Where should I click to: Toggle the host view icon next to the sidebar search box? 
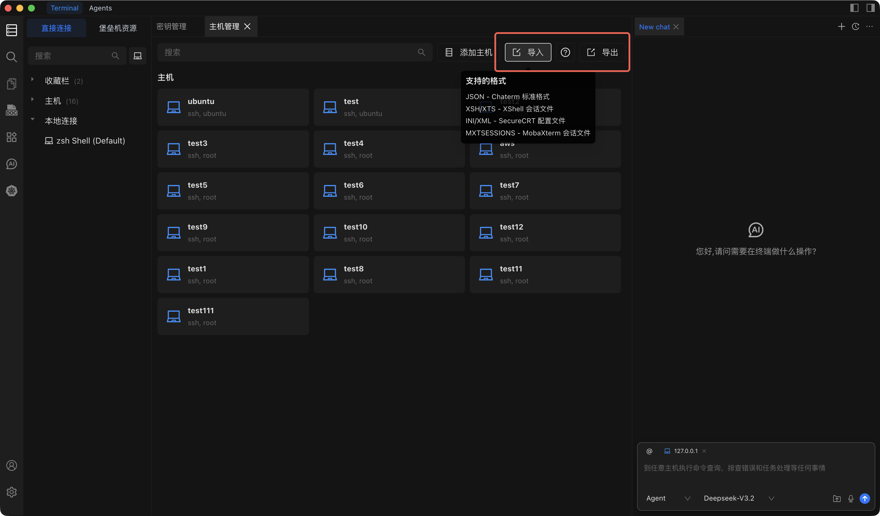pos(138,56)
